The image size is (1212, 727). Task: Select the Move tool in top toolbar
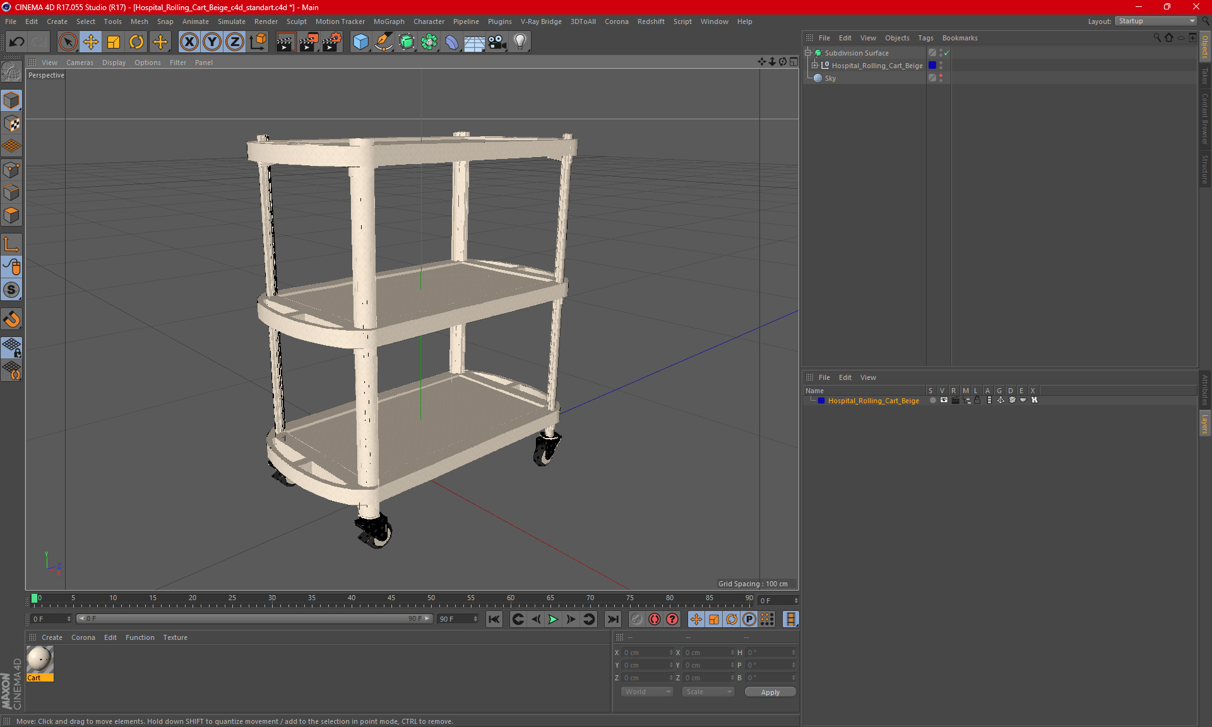click(x=90, y=42)
